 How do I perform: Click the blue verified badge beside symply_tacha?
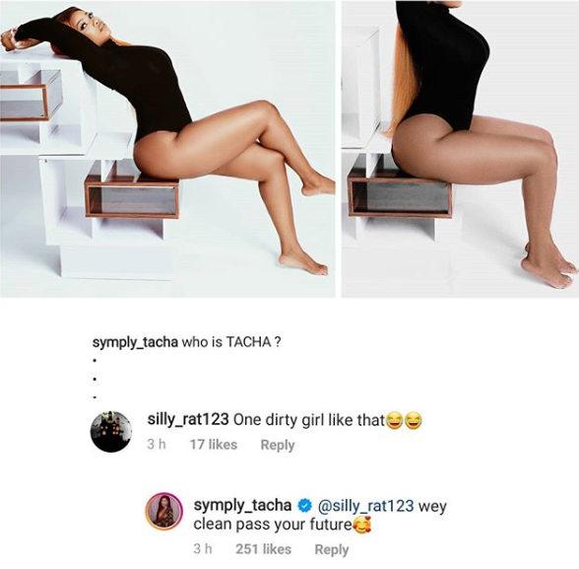303,506
